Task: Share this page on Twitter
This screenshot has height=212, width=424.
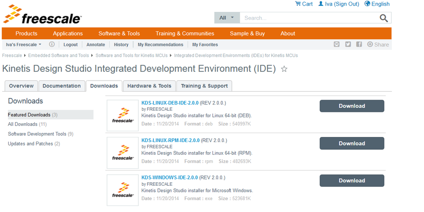Action: [x=348, y=44]
